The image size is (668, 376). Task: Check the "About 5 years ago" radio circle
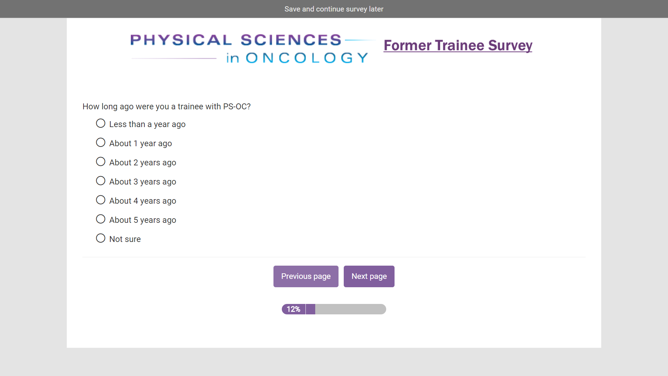pyautogui.click(x=101, y=219)
